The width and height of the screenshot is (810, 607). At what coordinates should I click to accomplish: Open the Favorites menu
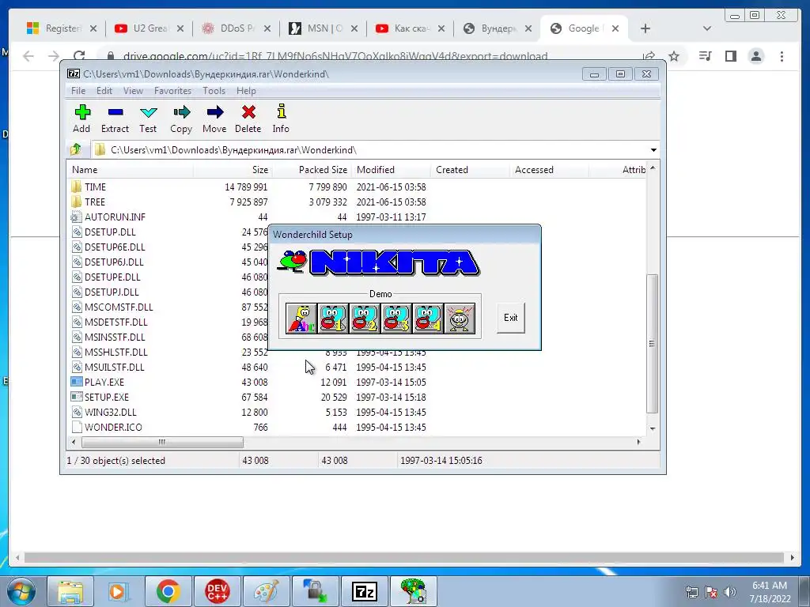172,91
